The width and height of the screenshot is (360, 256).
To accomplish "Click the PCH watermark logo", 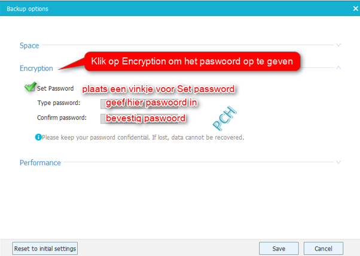I will click(x=224, y=118).
